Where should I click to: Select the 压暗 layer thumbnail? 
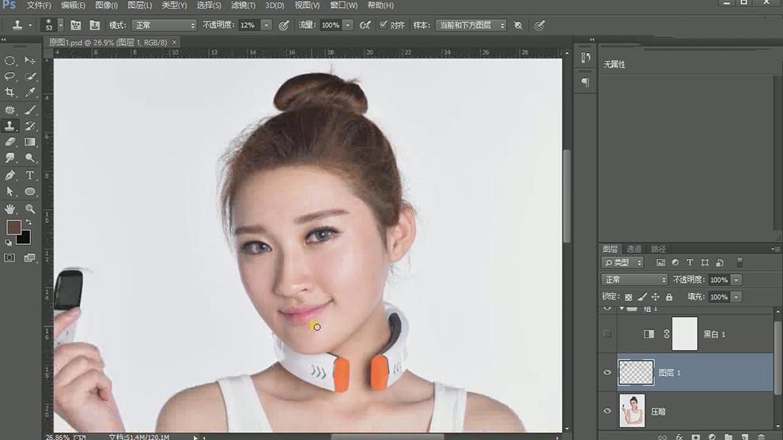tap(633, 411)
